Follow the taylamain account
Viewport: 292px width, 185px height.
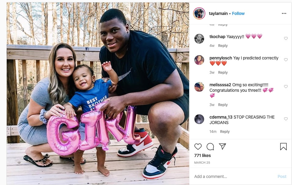pyautogui.click(x=238, y=13)
